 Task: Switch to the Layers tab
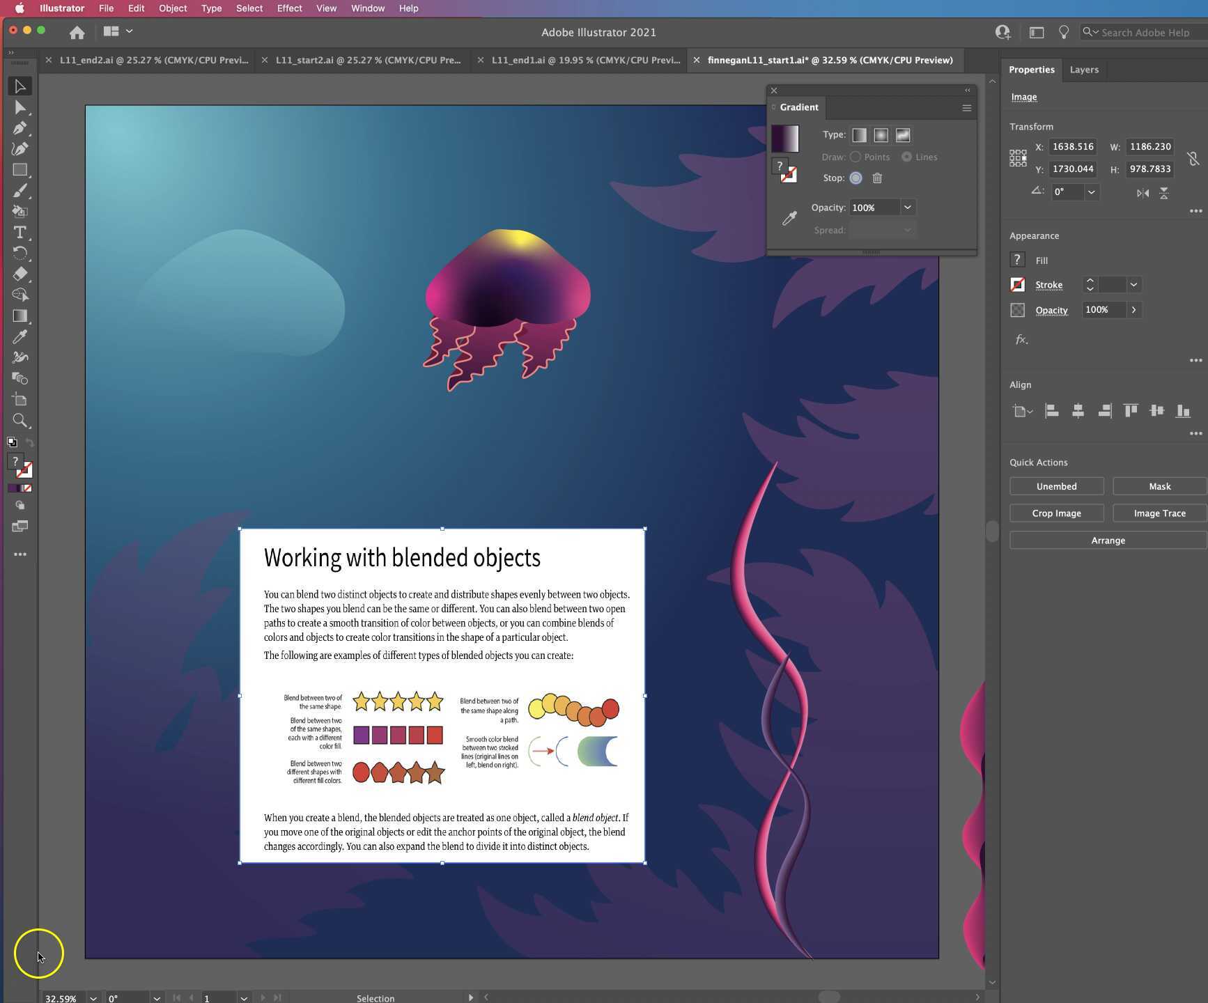[x=1084, y=70]
